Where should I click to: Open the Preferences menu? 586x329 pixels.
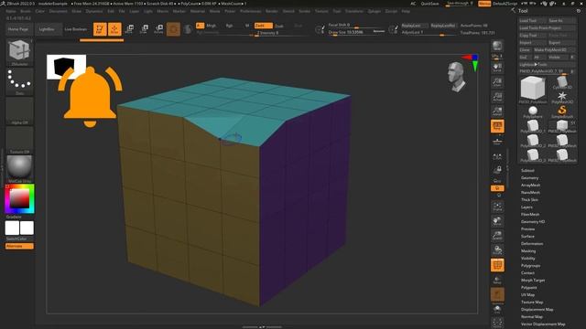250,11
